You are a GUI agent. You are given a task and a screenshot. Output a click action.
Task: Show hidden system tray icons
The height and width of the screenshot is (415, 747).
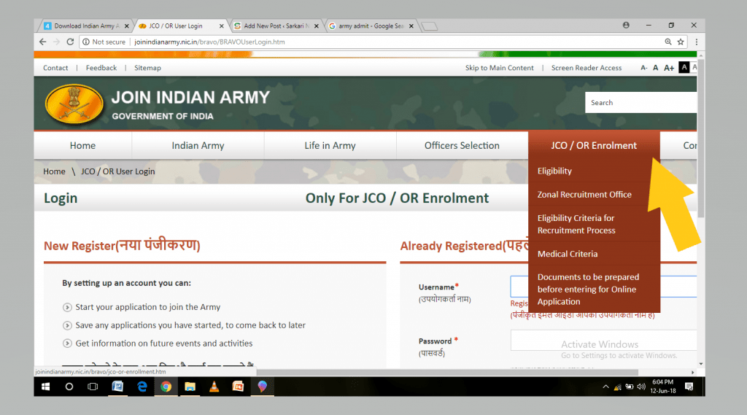605,387
